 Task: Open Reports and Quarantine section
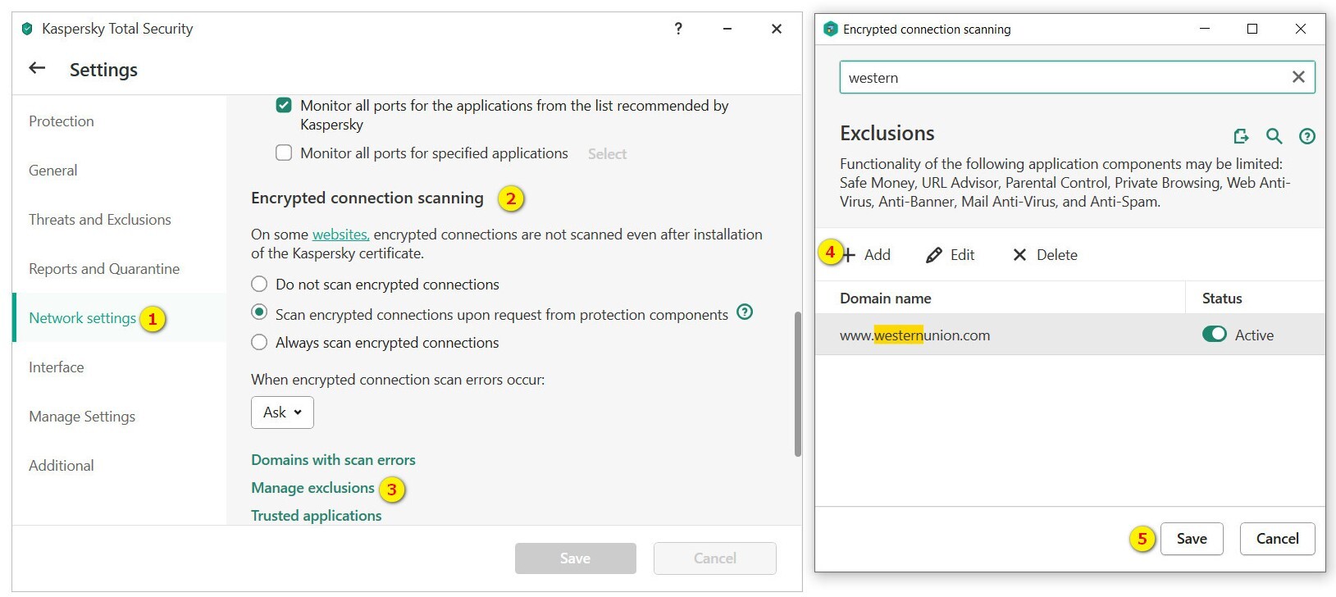coord(104,269)
